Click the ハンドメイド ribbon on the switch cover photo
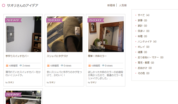 click(13, 20)
